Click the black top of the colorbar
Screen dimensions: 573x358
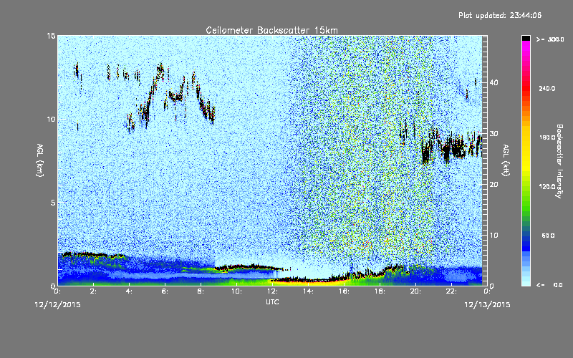pos(526,38)
